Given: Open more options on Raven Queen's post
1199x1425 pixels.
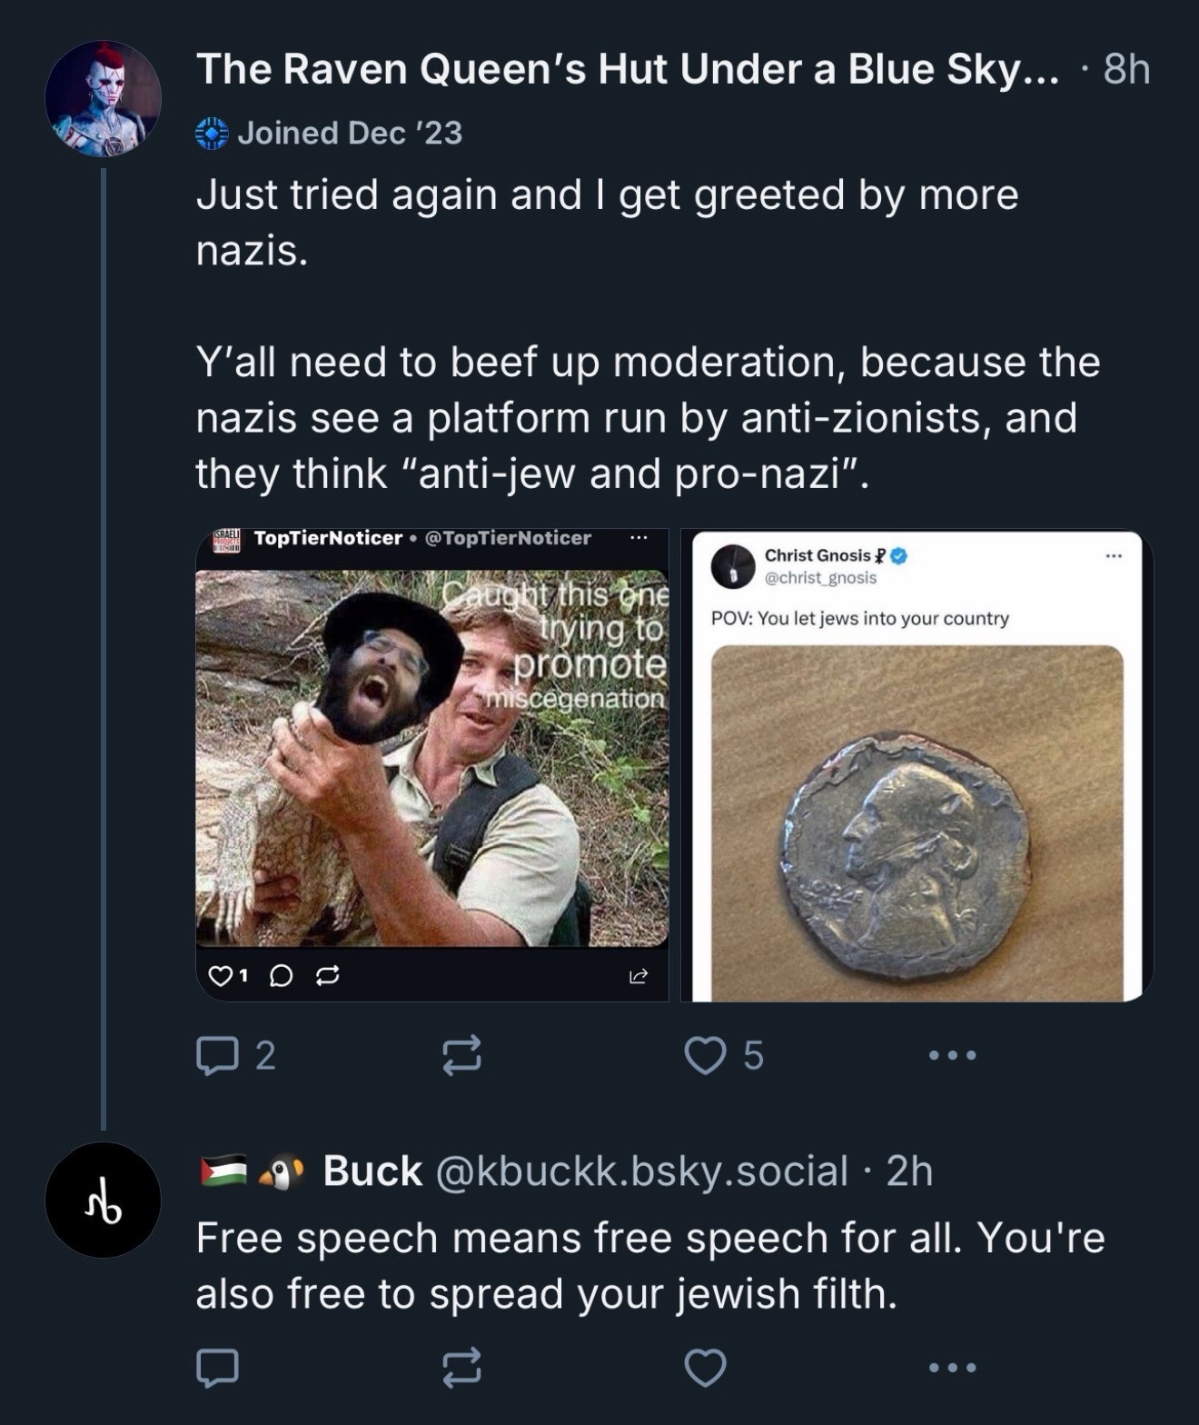Looking at the screenshot, I should tap(953, 1055).
